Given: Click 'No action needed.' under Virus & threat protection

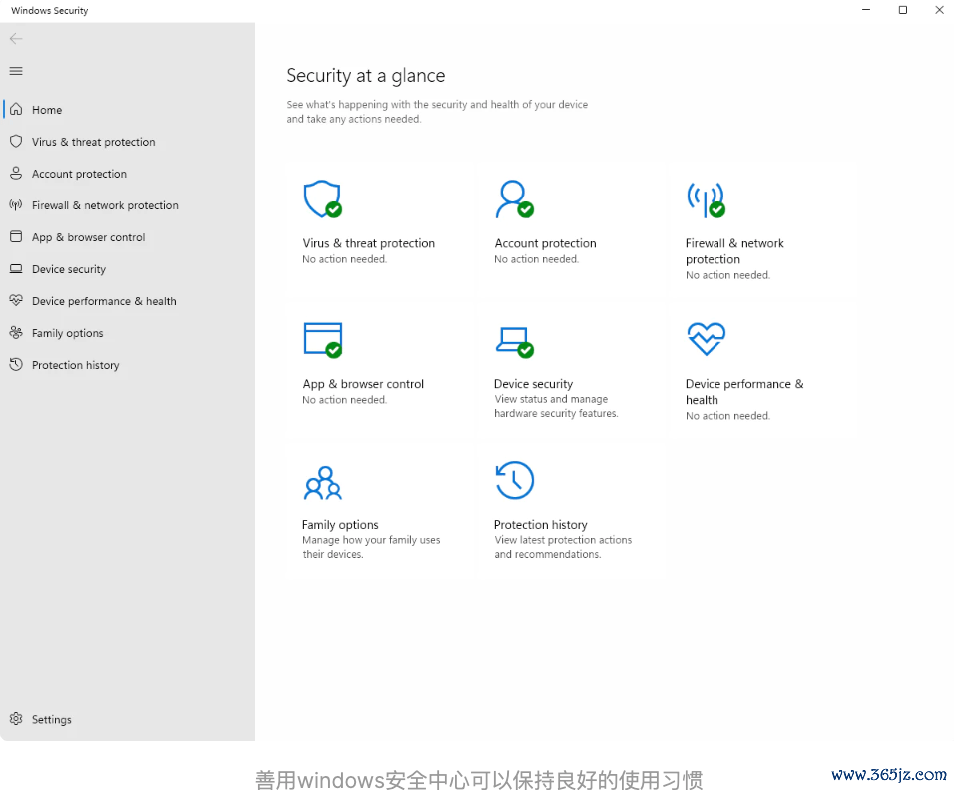Looking at the screenshot, I should point(345,259).
